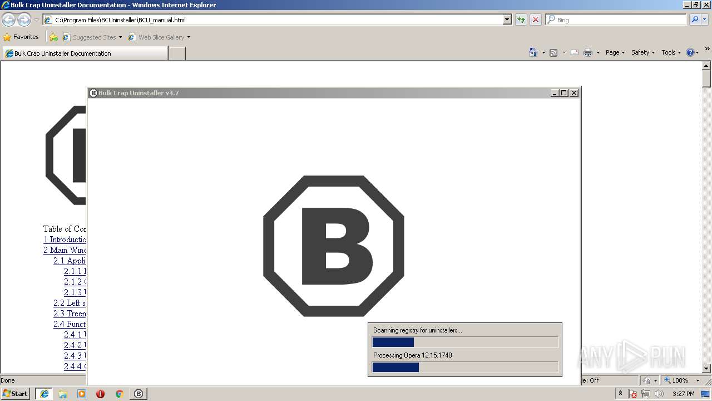Open Windows Explorer folder taskbar icon
Viewport: 712px width, 401px height.
point(63,394)
